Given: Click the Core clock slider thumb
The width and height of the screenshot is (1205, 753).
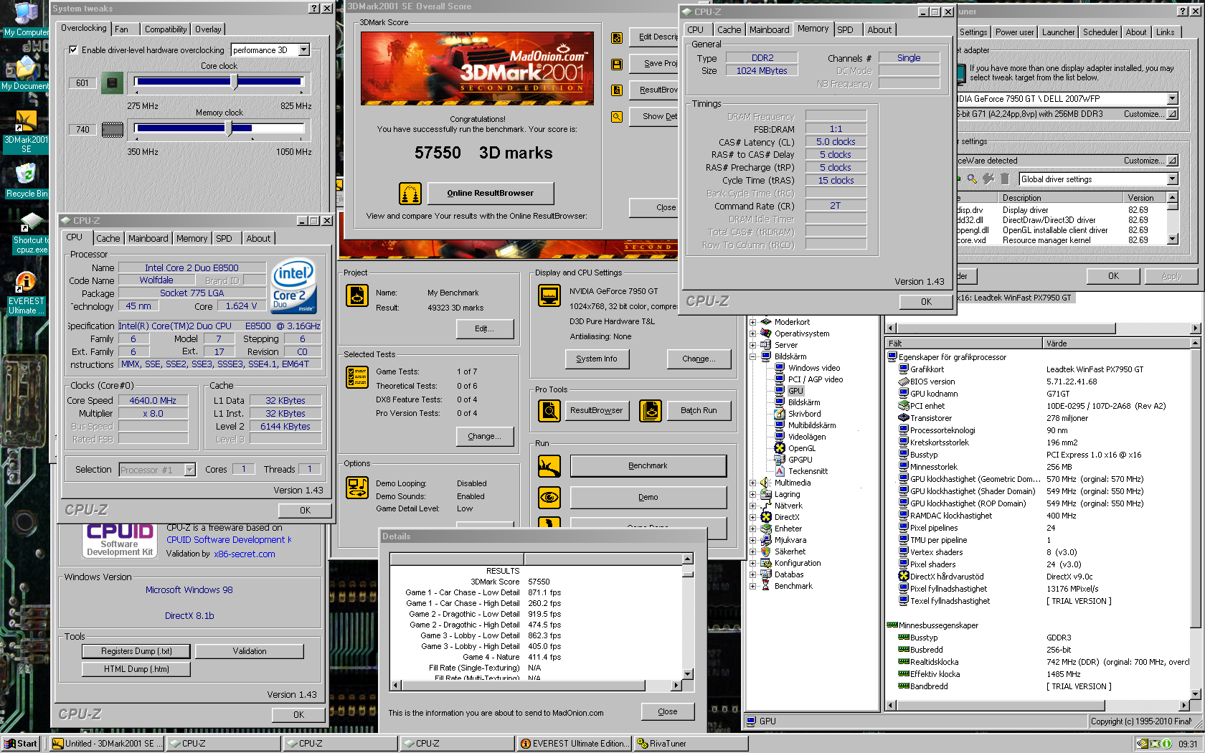Looking at the screenshot, I should pos(234,82).
